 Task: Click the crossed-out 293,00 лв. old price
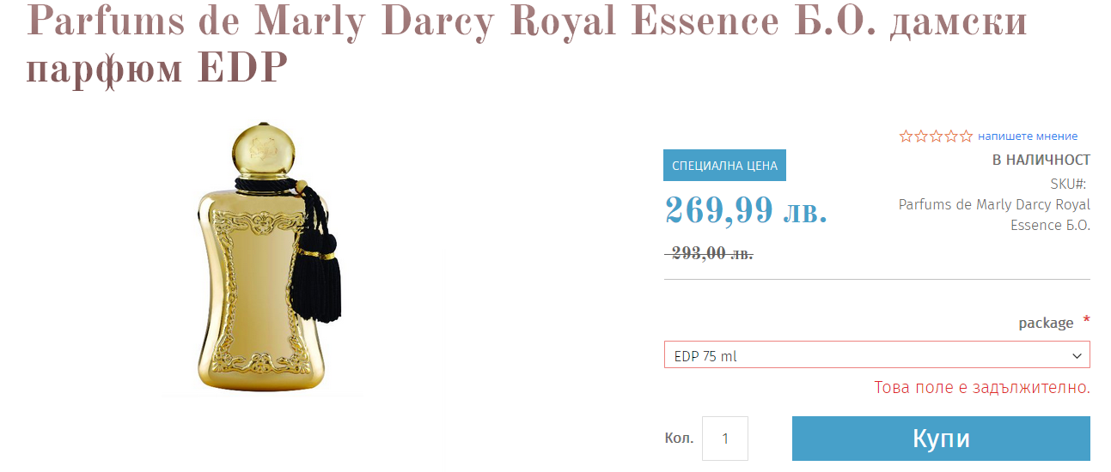[711, 253]
